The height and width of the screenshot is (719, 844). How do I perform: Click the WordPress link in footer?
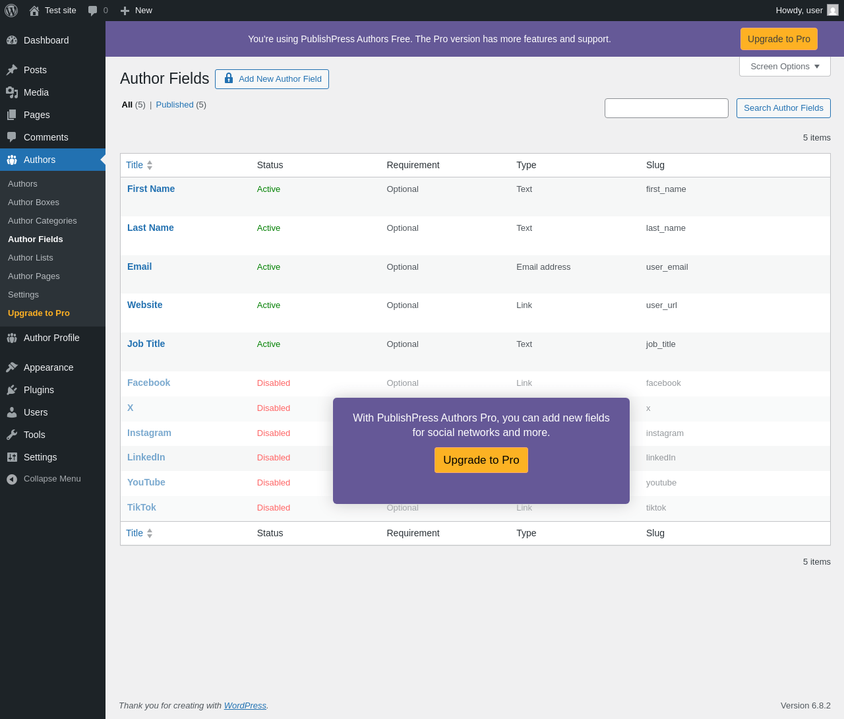245,706
